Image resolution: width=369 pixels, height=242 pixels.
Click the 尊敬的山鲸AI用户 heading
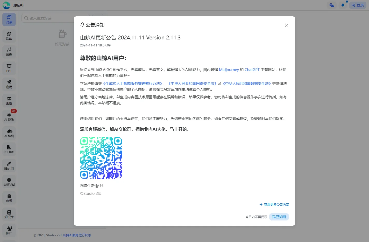coord(103,58)
